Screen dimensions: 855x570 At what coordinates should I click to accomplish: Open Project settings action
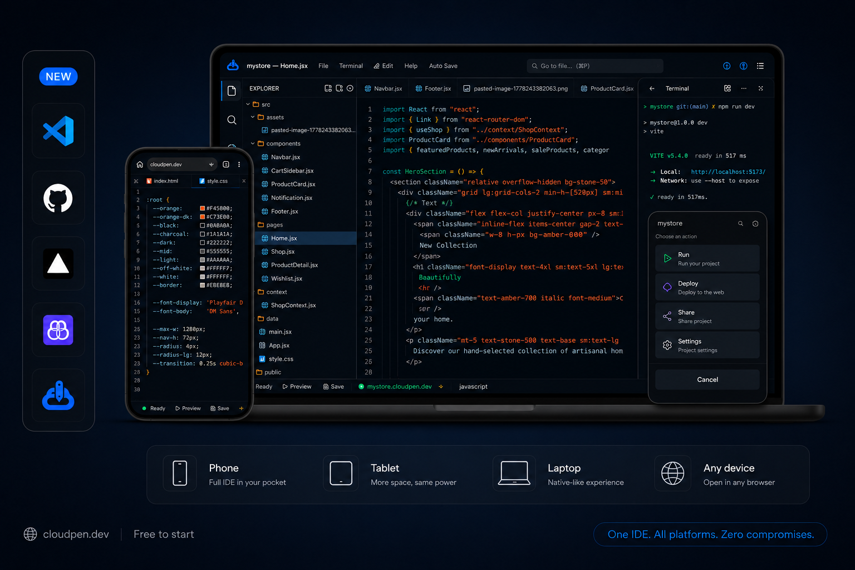click(707, 346)
